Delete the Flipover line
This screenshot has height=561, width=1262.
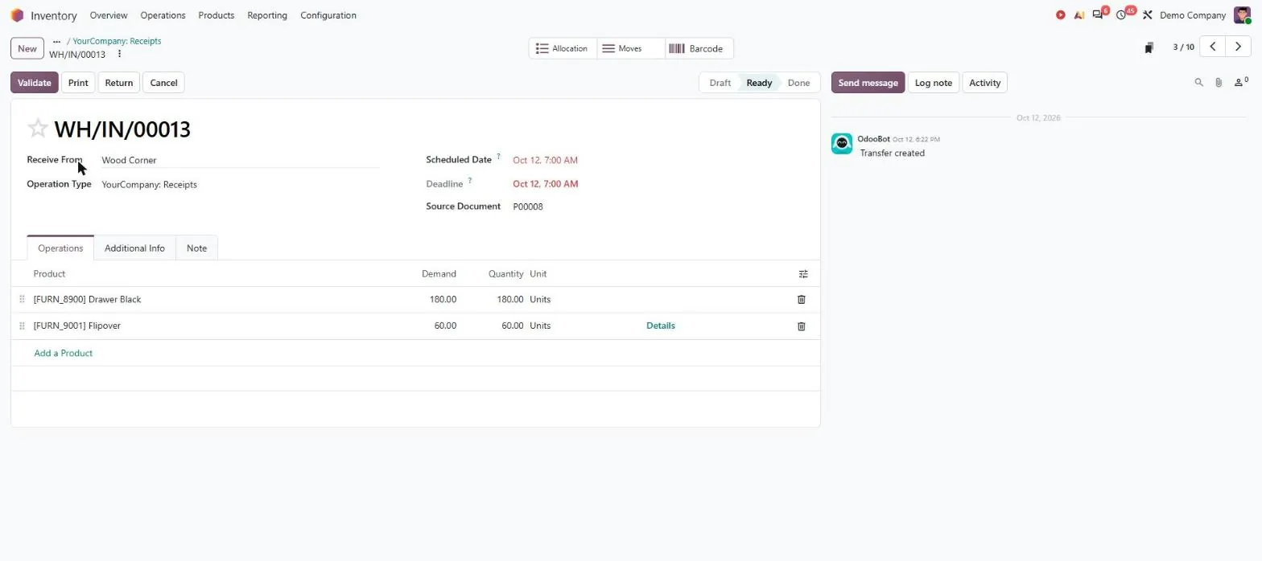(801, 326)
